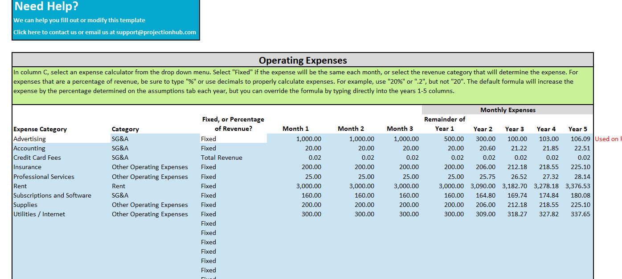
Task: Select the Utilities / Internet cell
Action: point(61,214)
